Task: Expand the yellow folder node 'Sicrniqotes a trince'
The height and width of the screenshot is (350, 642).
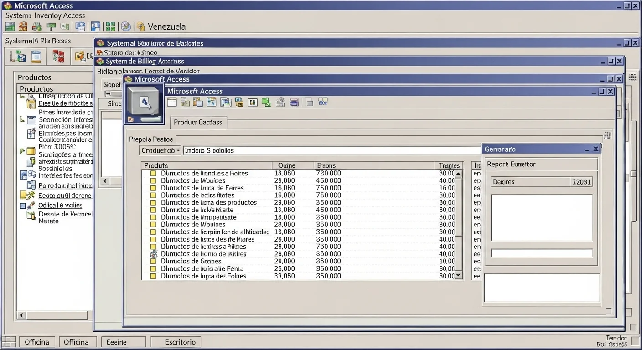Action: point(31,151)
